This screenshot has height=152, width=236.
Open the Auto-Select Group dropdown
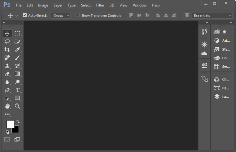60,15
